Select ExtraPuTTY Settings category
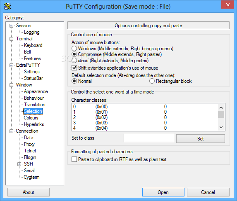Image resolution: width=237 pixels, height=201 pixels. coord(31,72)
